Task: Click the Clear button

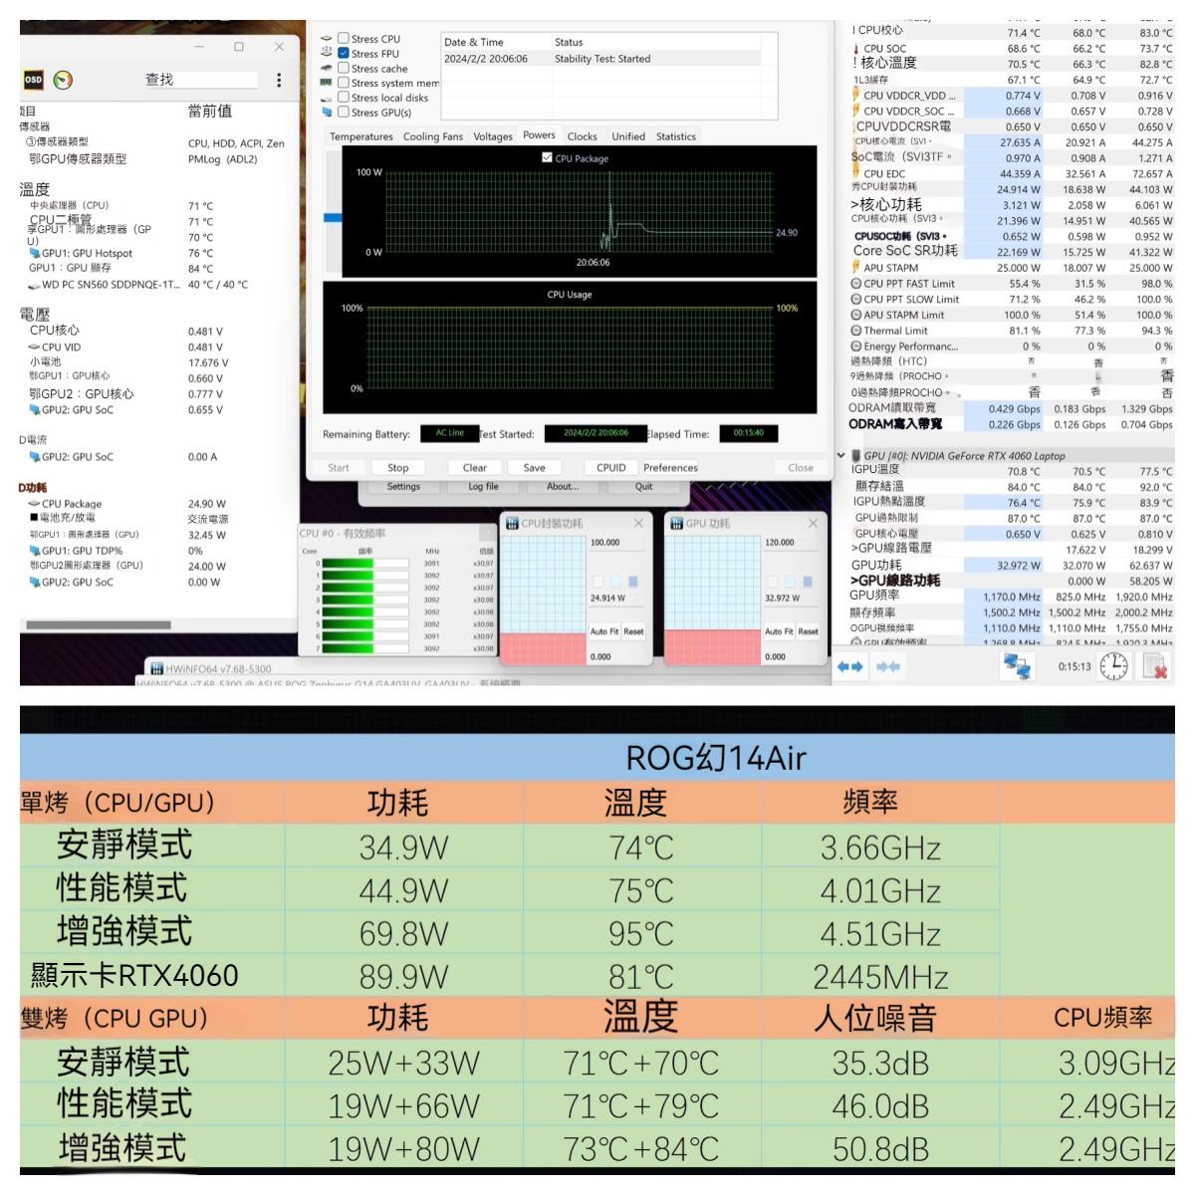Action: click(475, 467)
